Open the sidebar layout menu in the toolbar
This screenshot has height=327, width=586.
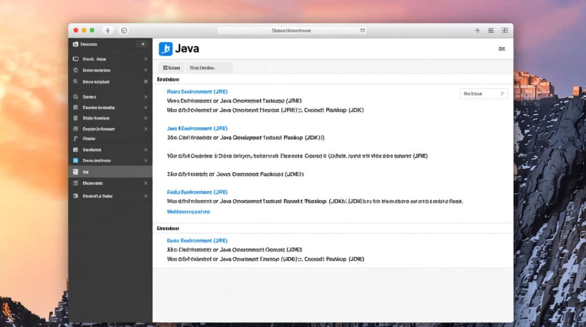tap(505, 31)
